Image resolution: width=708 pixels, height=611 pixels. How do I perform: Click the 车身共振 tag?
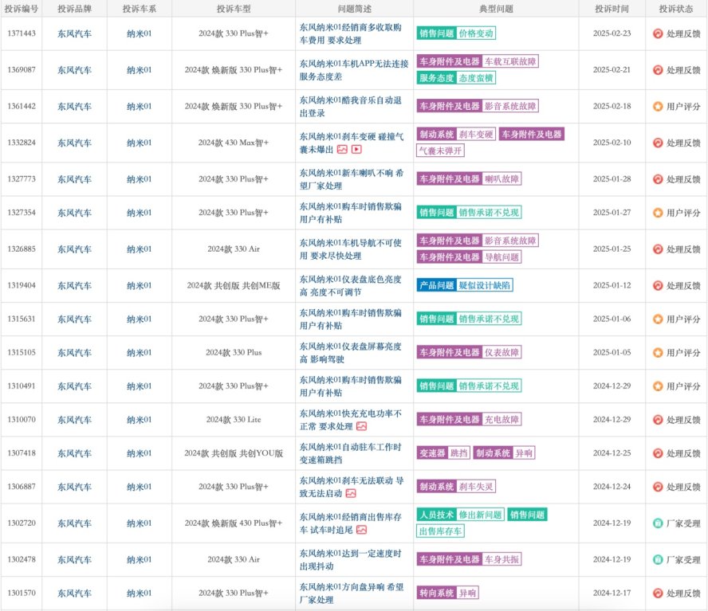pos(501,559)
